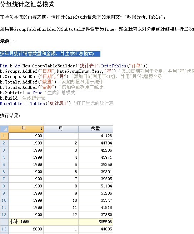Select row header number 1
The height and width of the screenshot is (234, 194).
pyautogui.click(x=4, y=136)
